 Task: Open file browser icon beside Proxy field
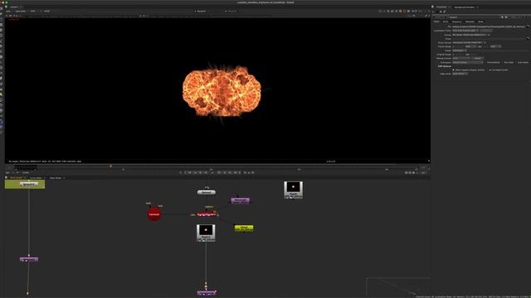pos(528,39)
